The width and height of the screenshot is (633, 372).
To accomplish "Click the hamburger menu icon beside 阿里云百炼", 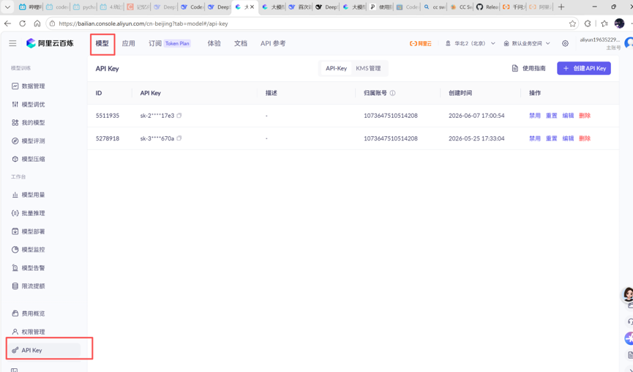I will (12, 43).
